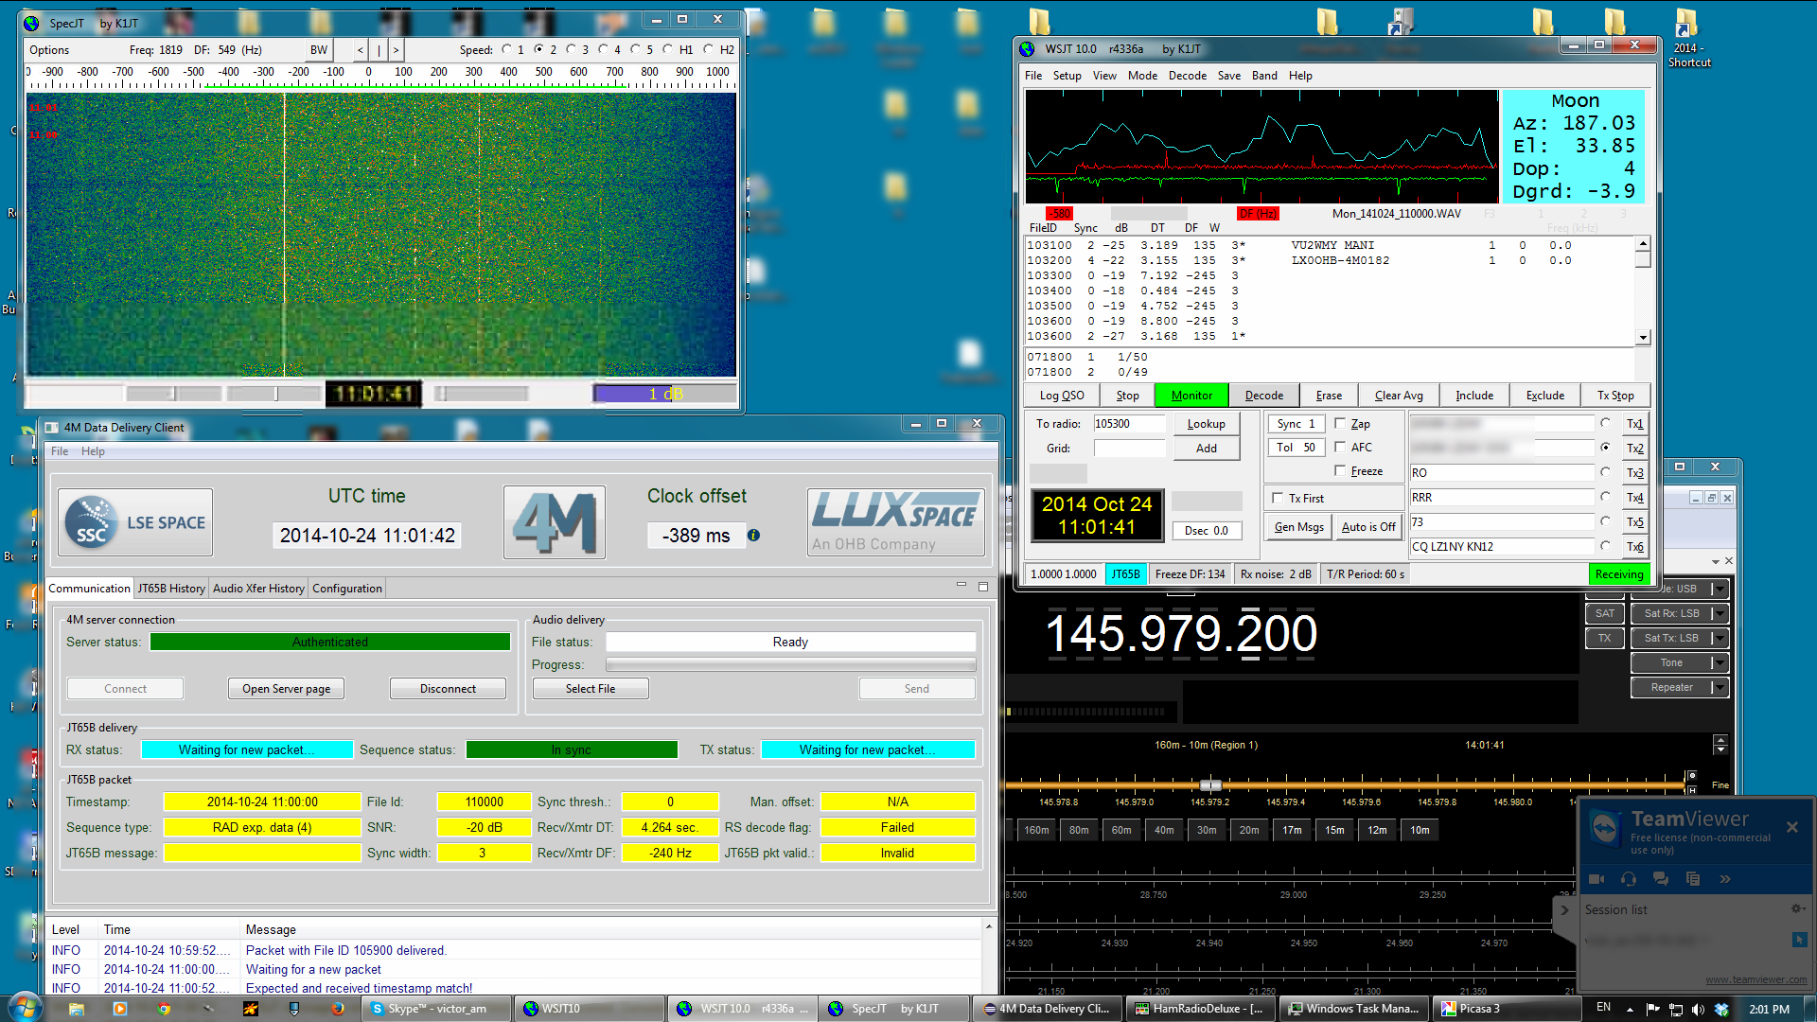The image size is (1817, 1022).
Task: Open TeamViewer headset audio icon
Action: click(1629, 879)
